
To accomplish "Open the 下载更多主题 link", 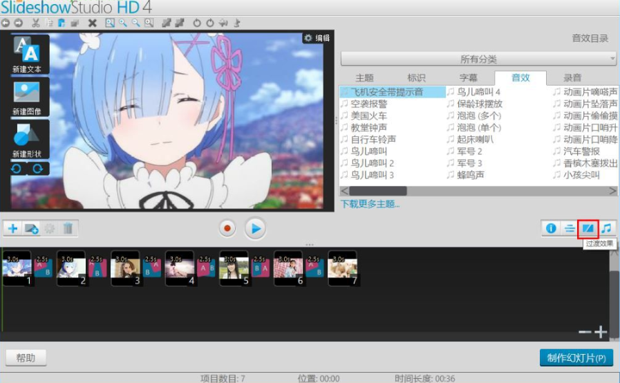I will [x=370, y=204].
